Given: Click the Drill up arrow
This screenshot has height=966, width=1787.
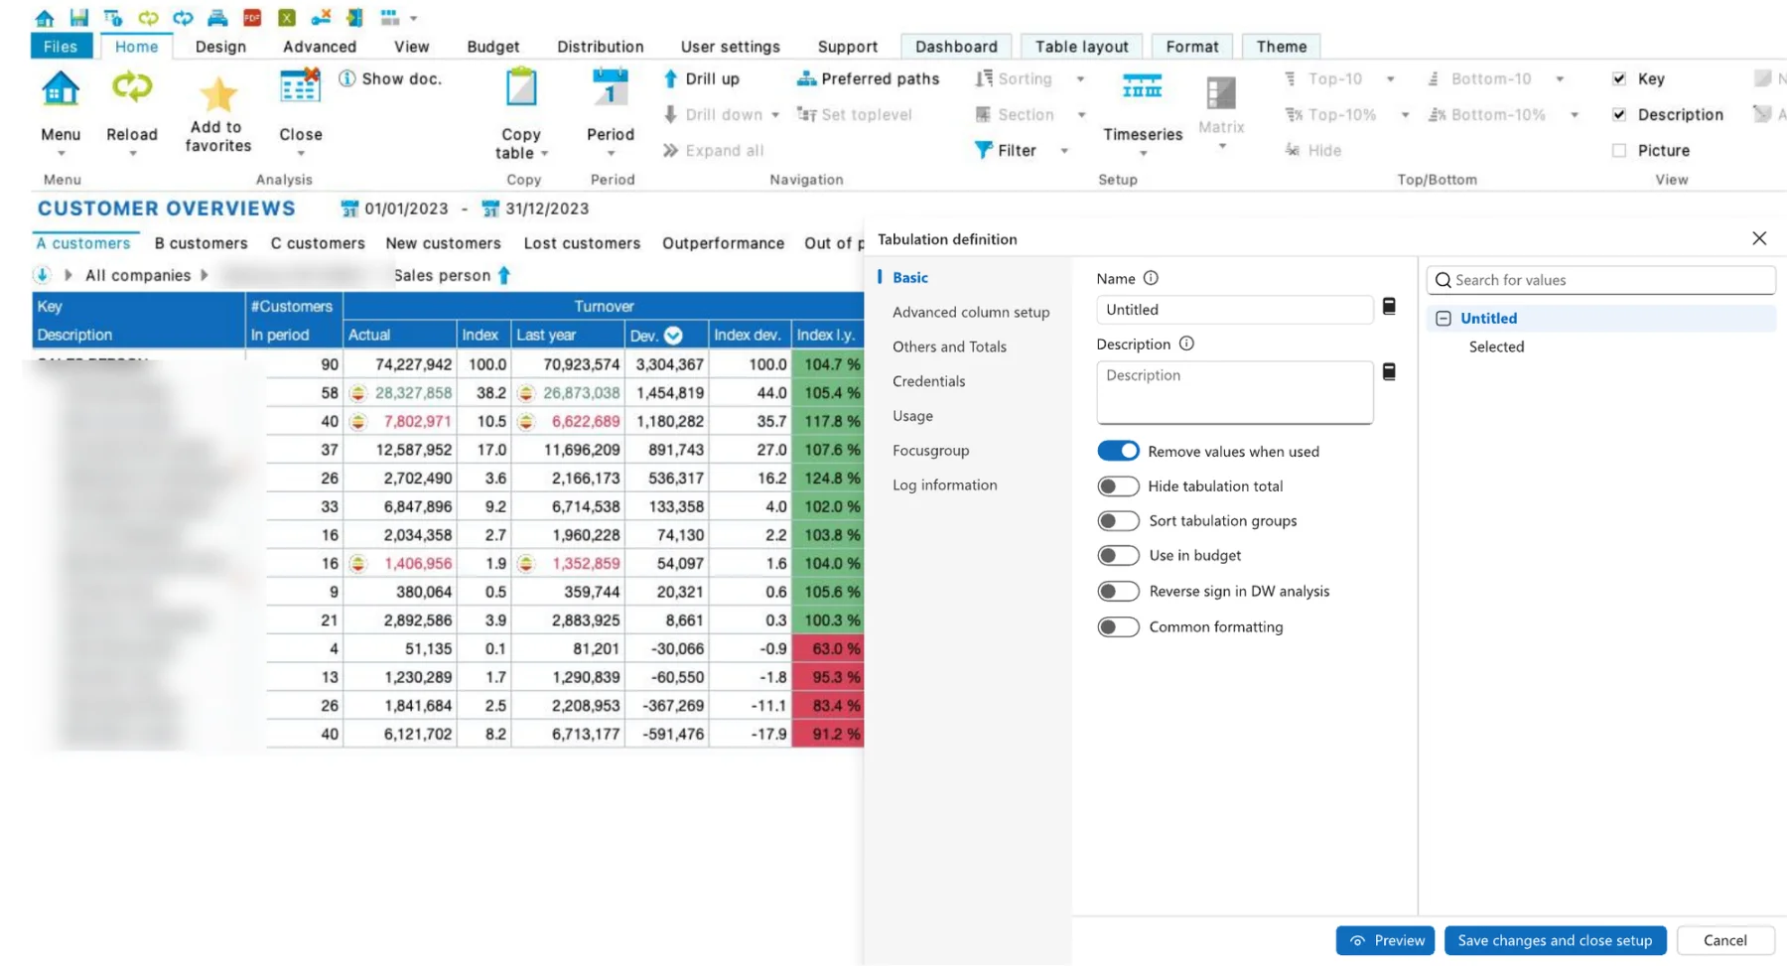Looking at the screenshot, I should (670, 78).
